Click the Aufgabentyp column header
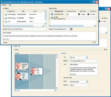 [11, 11]
